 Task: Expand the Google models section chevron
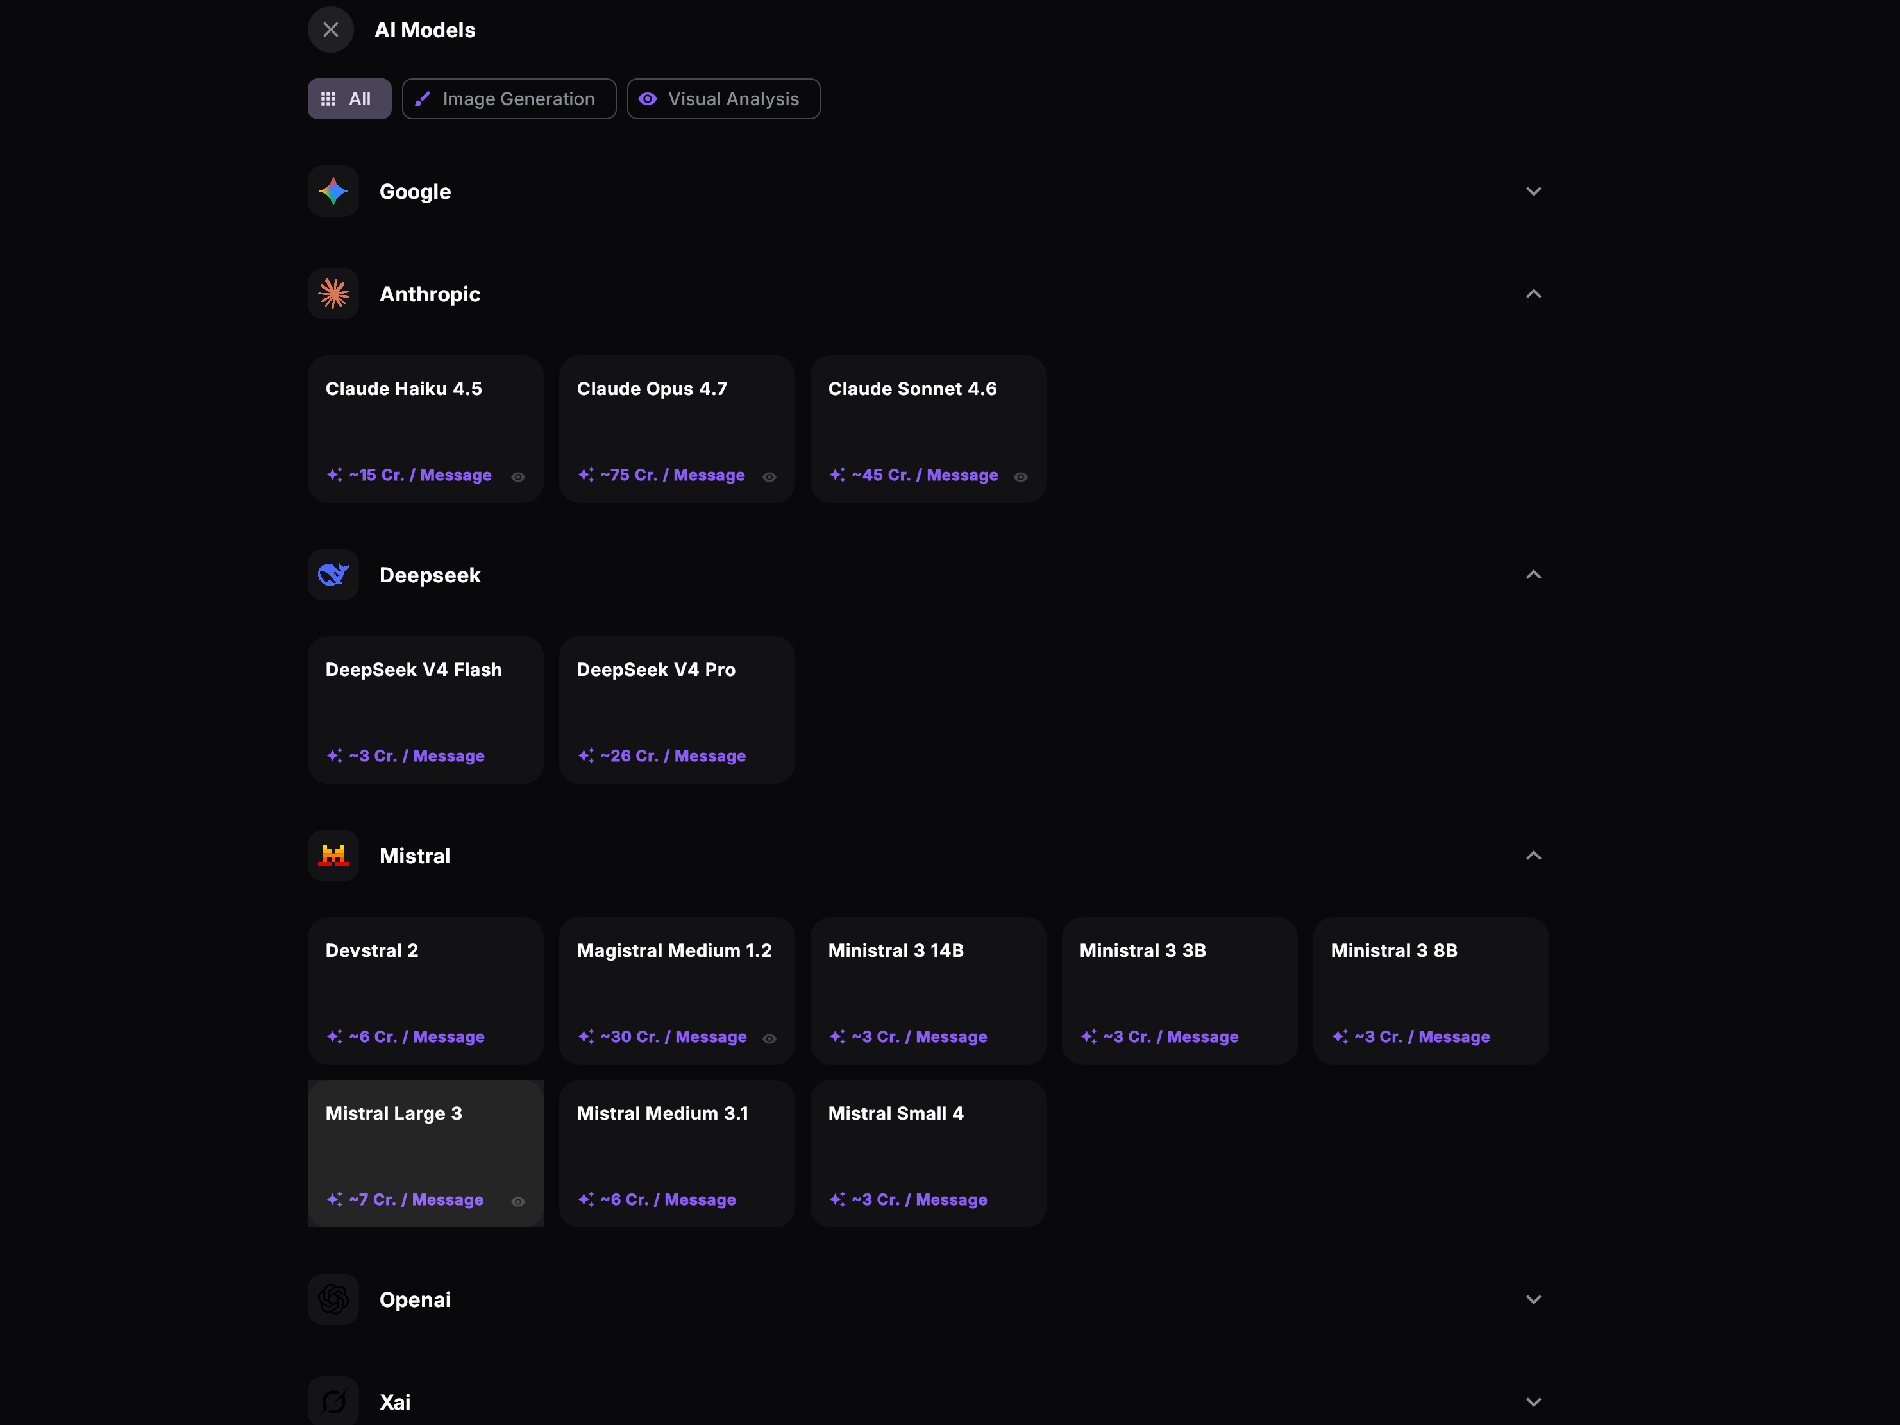(1533, 192)
